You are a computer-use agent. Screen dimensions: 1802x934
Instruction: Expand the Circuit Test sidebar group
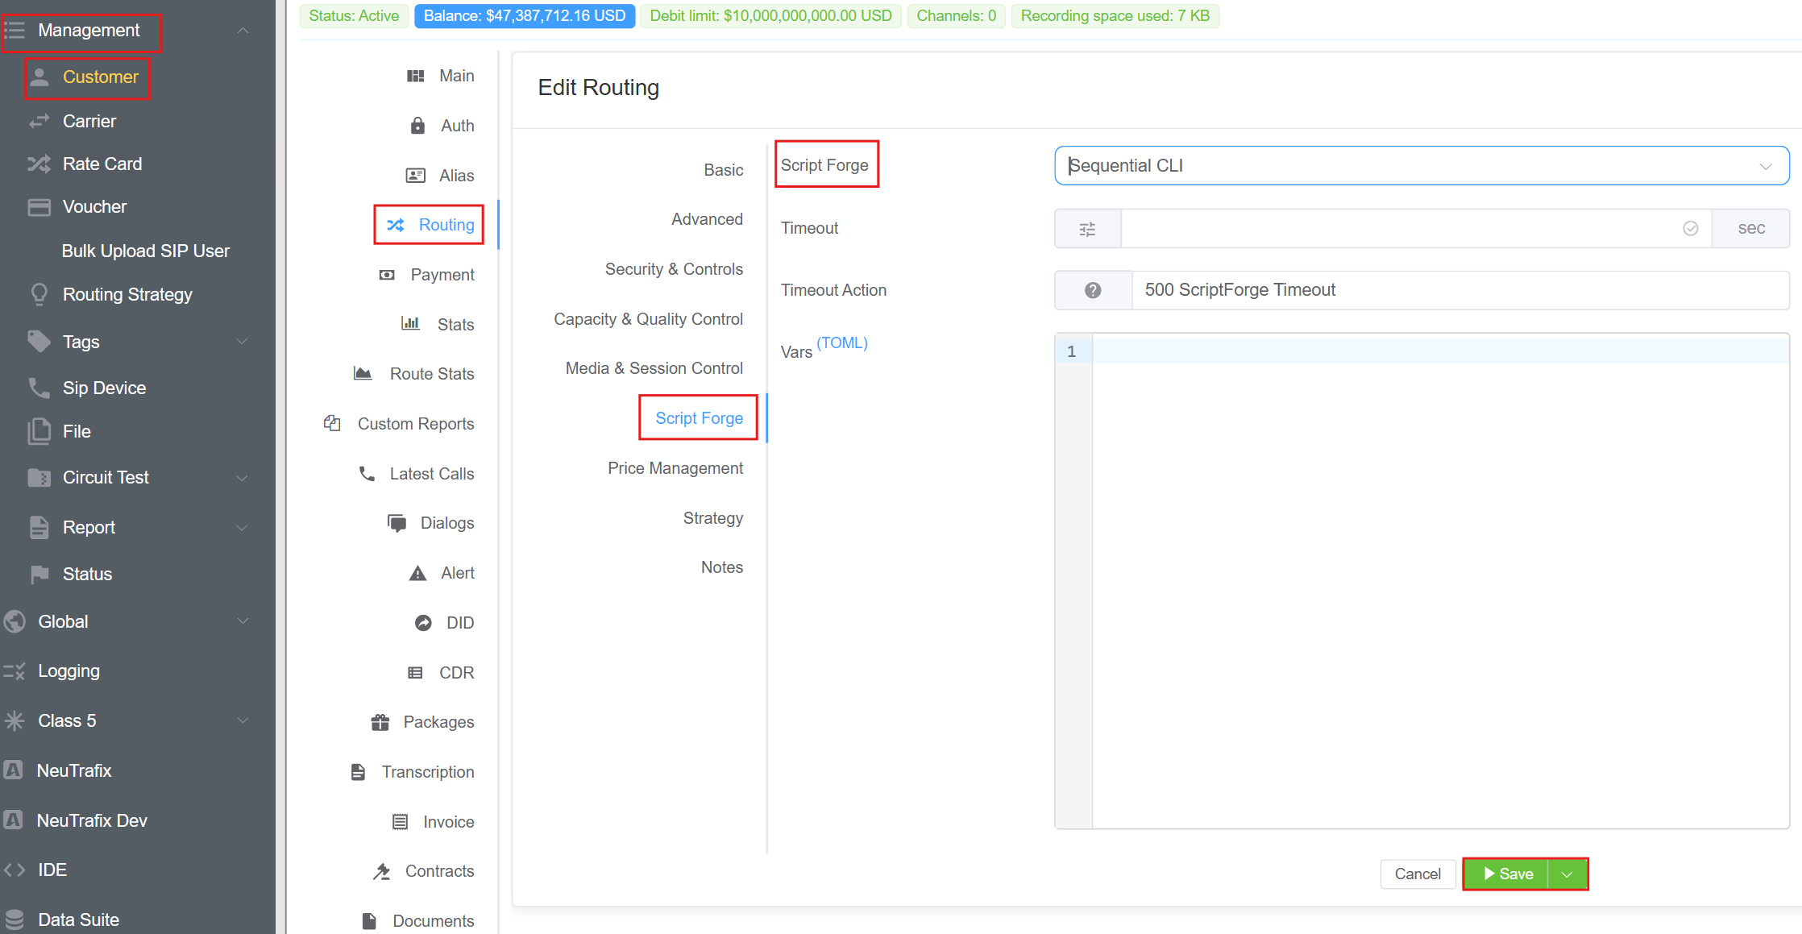click(241, 478)
